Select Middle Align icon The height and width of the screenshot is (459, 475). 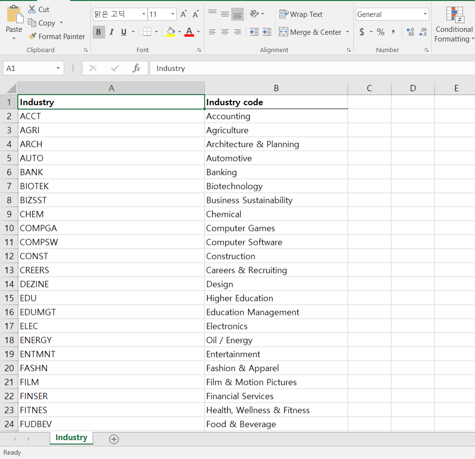coord(225,14)
